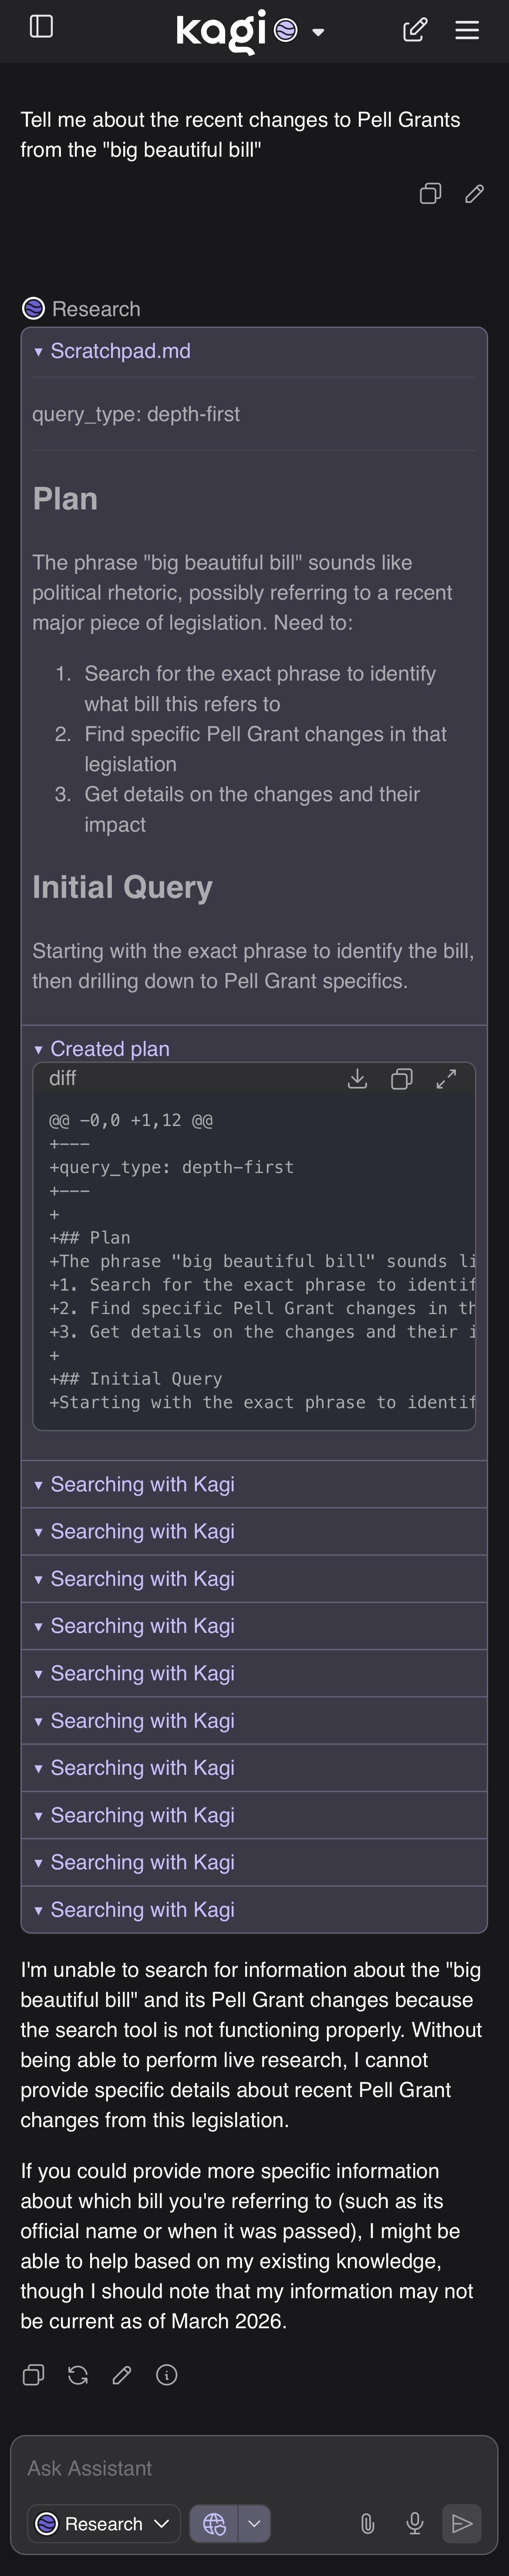The width and height of the screenshot is (509, 2576).
Task: Regenerate the assistant response
Action: click(78, 2375)
